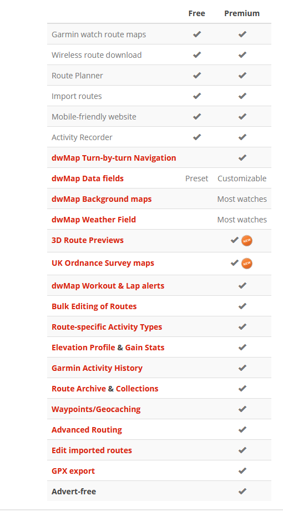Follow the dwMap Background maps link
283x511 pixels.
pos(102,199)
